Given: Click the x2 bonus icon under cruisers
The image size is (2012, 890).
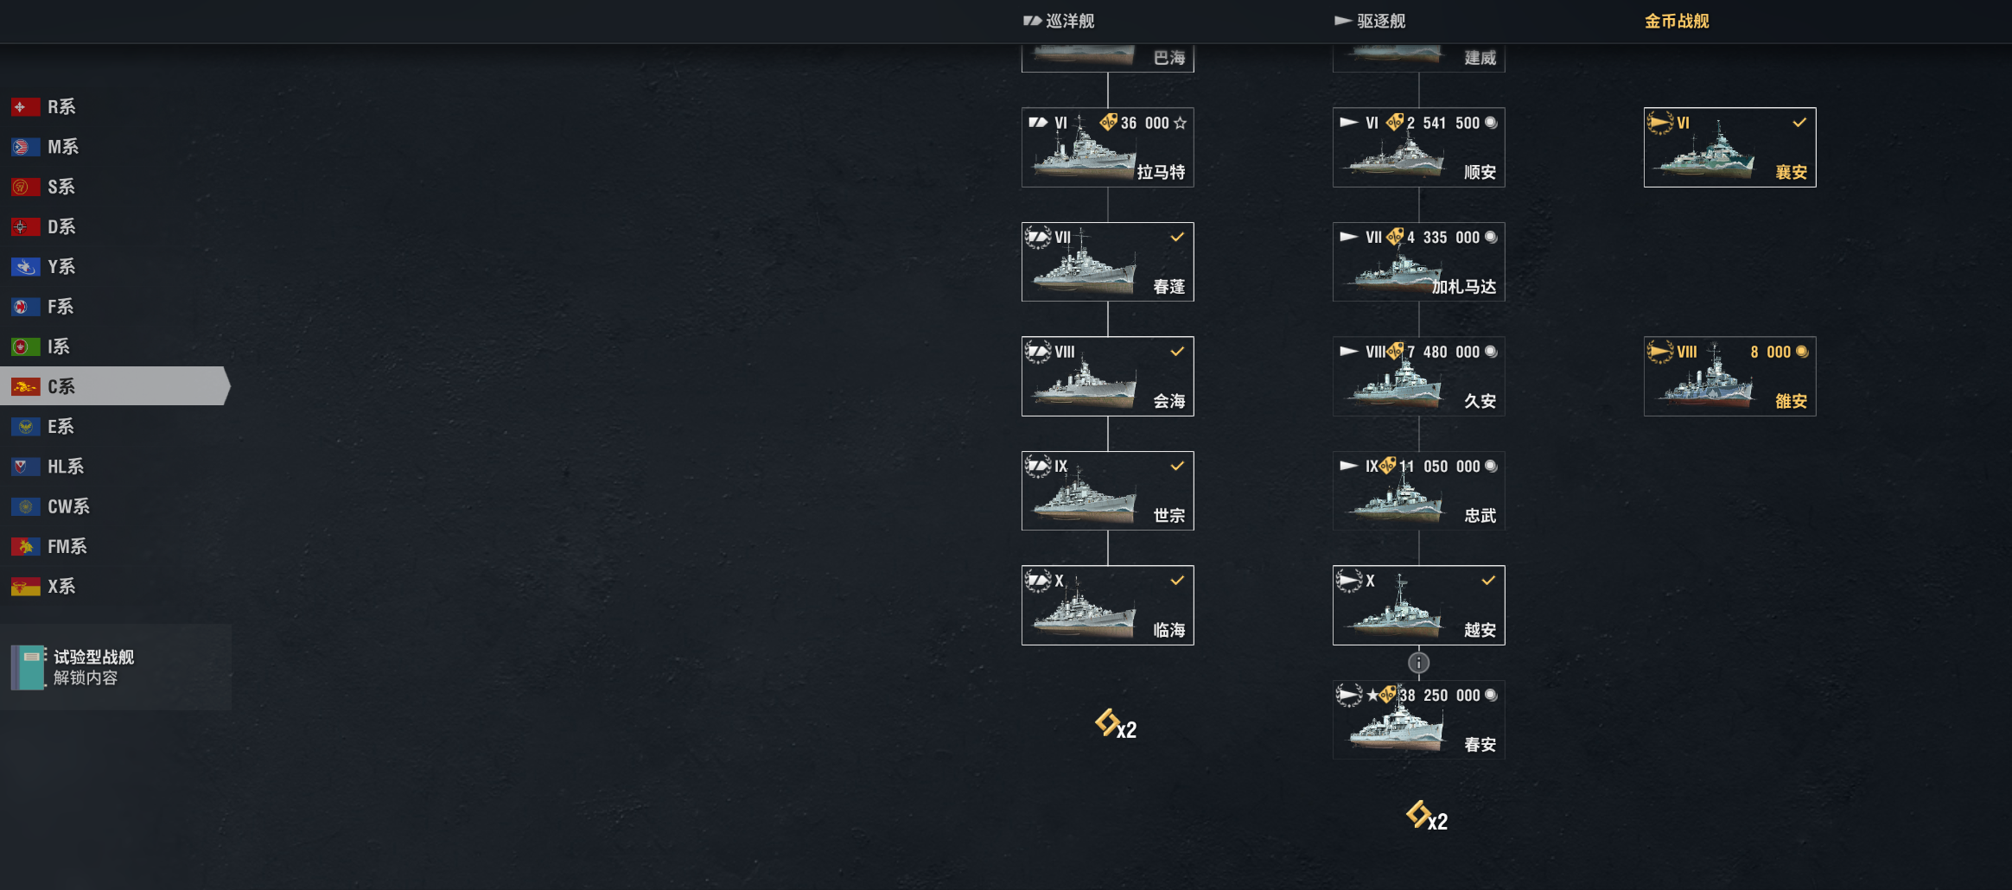Looking at the screenshot, I should [x=1116, y=725].
